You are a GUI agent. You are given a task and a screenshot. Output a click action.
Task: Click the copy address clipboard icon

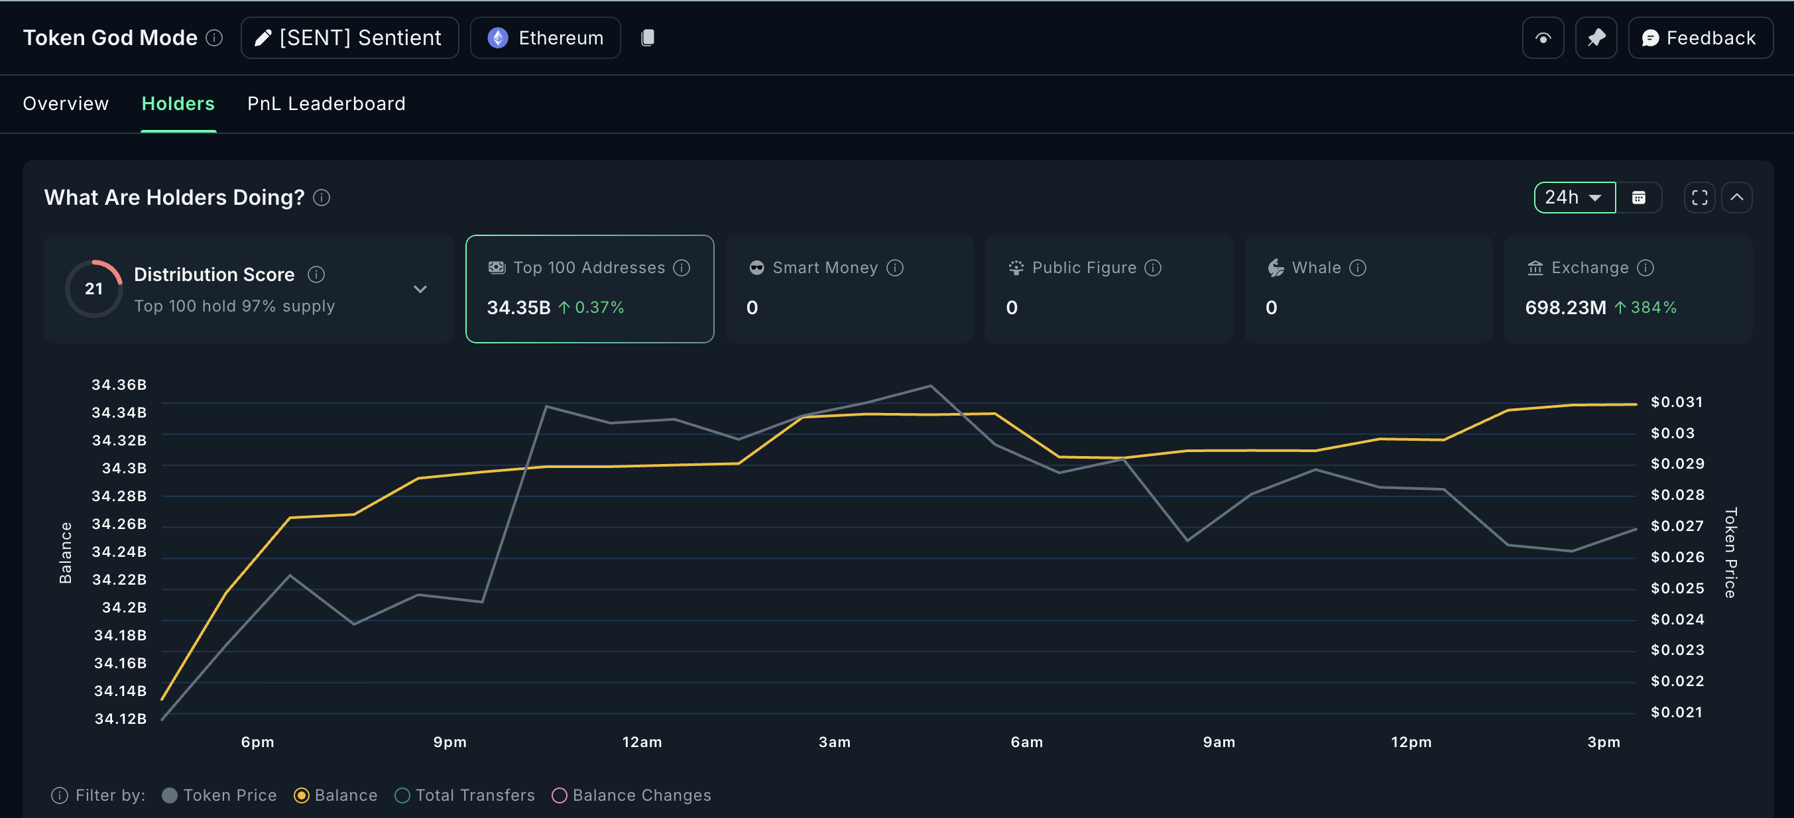click(647, 38)
